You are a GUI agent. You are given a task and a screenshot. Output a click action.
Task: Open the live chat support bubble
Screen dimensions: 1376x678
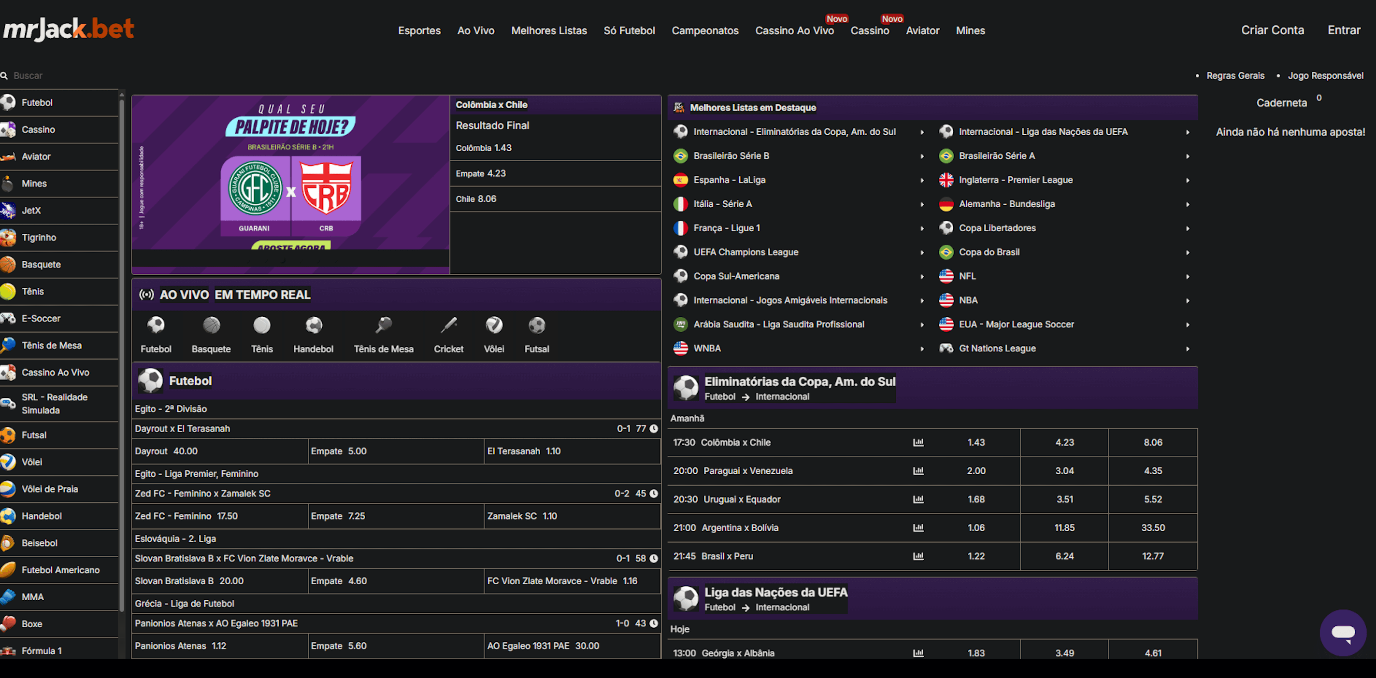(1343, 633)
